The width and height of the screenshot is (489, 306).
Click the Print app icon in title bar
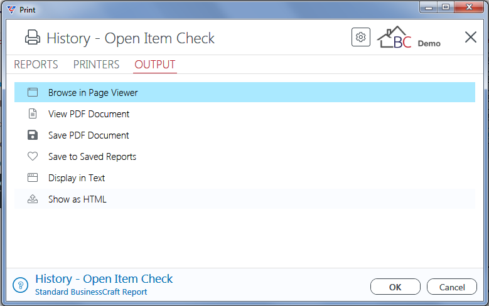(x=11, y=10)
